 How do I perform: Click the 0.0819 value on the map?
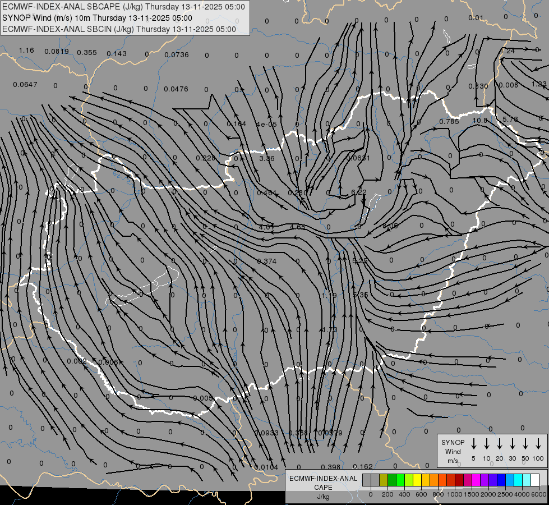57,52
